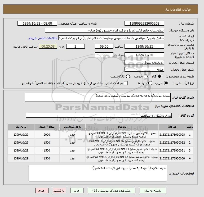Click the اطلاعات کالاهای مورد نیاز heading
The height and width of the screenshot is (197, 204).
tap(174, 106)
